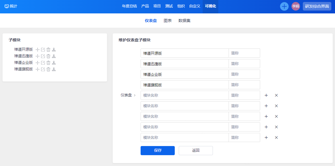
Task: Click the move handle icon beside 禅道旗舰版
Action: tap(38, 69)
